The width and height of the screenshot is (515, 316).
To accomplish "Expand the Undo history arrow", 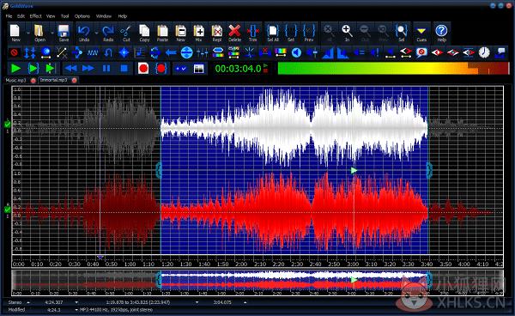I will point(96,33).
